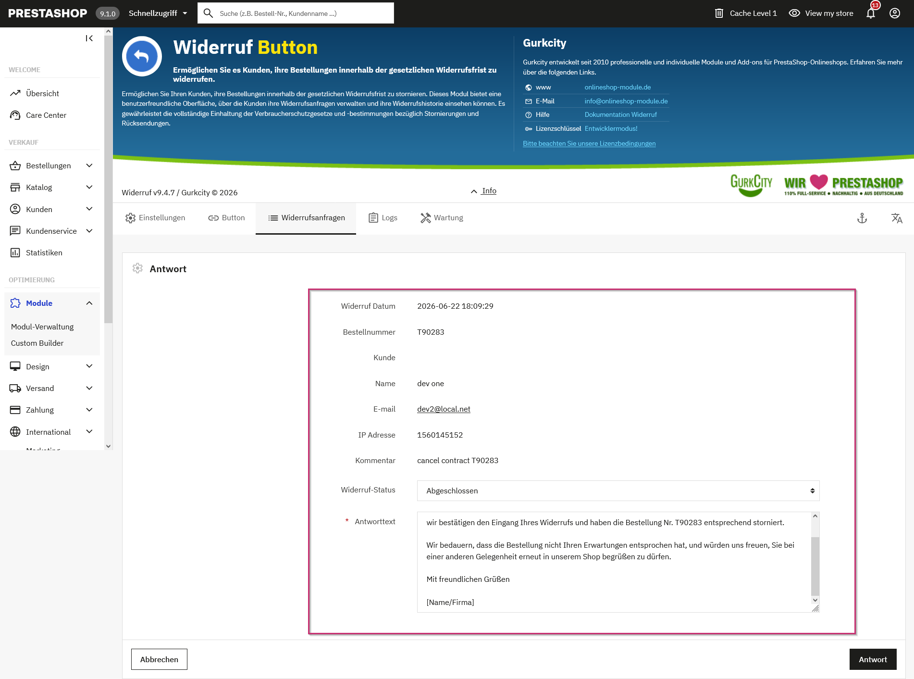Click the Entwicklermodus! license link

coord(611,128)
